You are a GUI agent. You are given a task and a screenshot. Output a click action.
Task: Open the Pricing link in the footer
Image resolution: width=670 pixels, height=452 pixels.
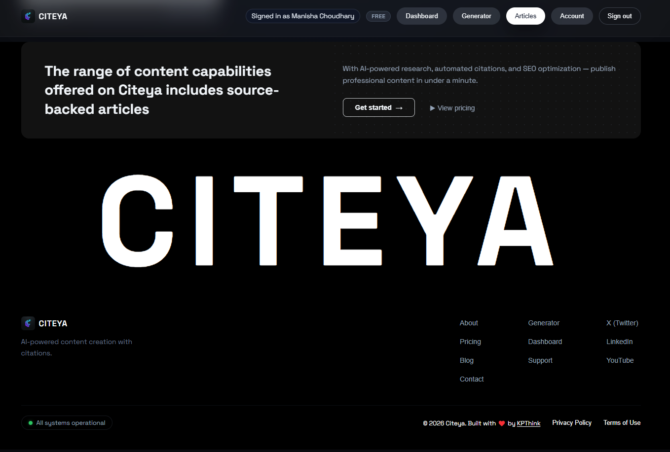470,342
